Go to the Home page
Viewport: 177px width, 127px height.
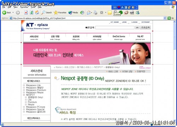point(37,12)
